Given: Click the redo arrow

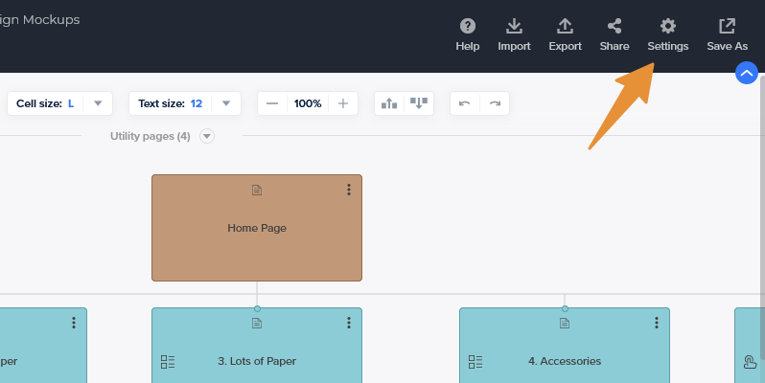Looking at the screenshot, I should [x=495, y=103].
